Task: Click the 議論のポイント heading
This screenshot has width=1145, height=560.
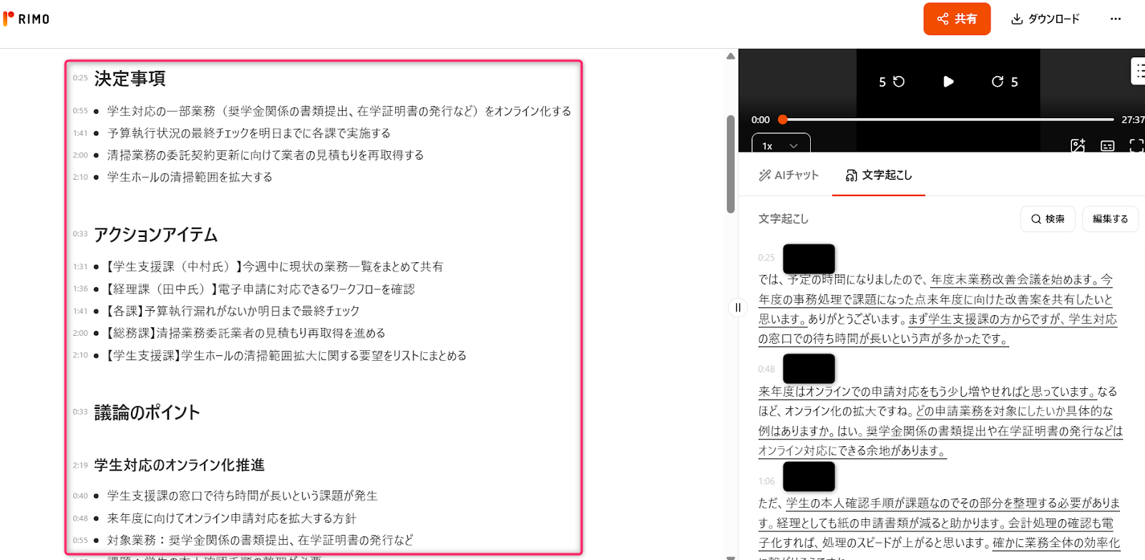Action: pos(147,412)
